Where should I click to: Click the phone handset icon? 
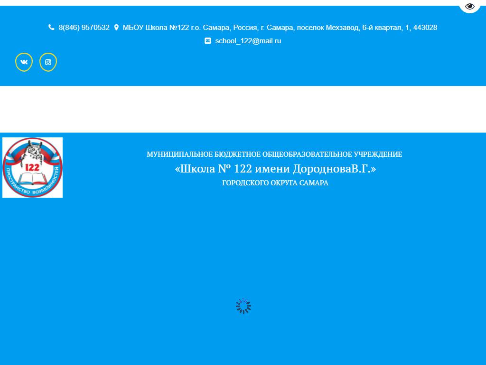(x=51, y=28)
